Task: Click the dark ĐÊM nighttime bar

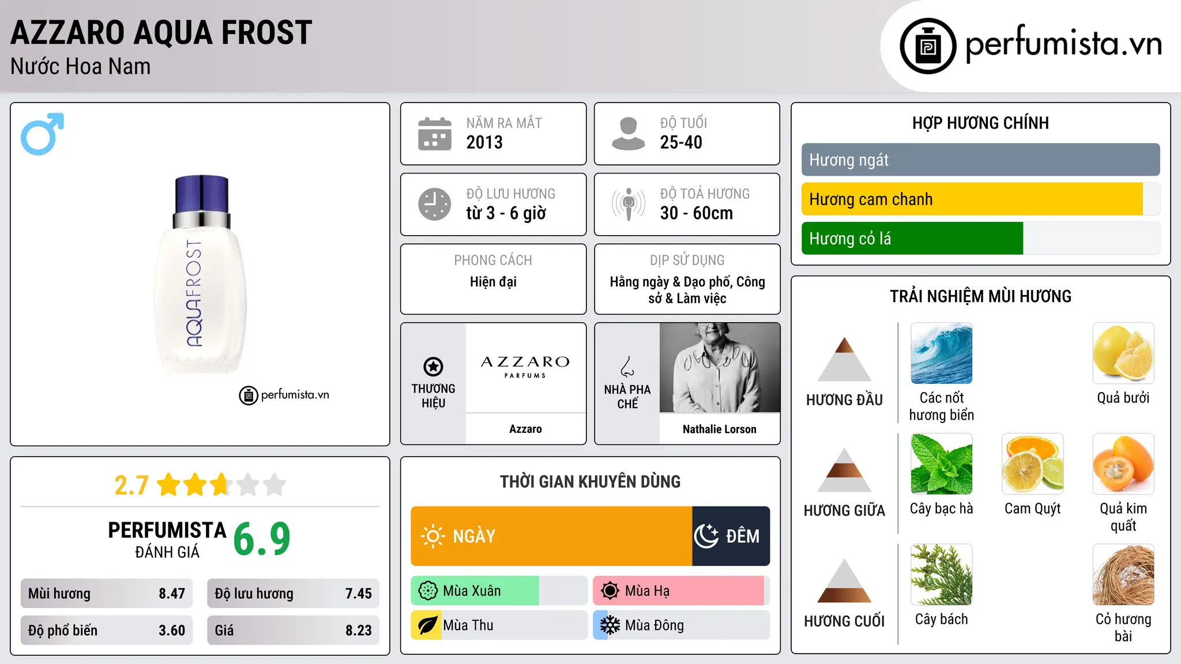Action: pyautogui.click(x=731, y=536)
